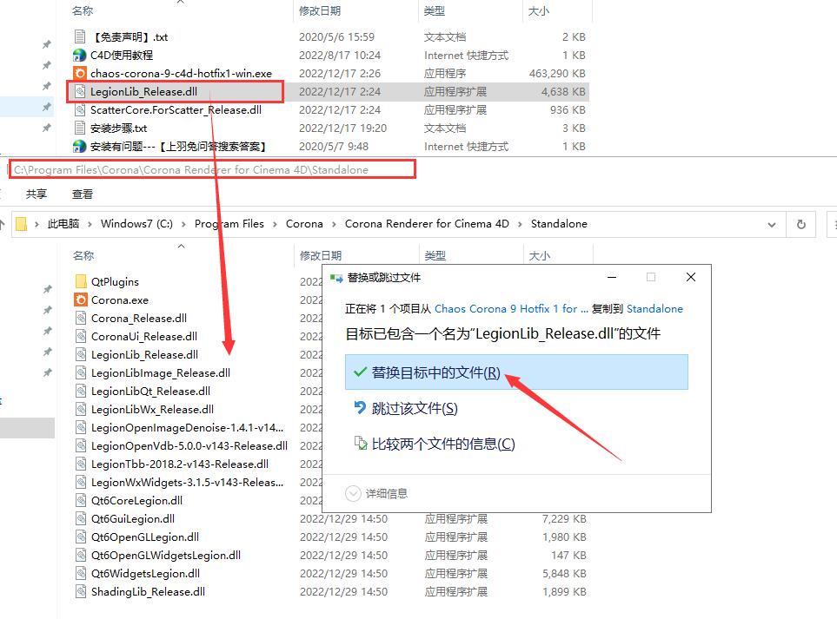
Task: Select the LegionWxWidgets-3.1.5 dll icon
Action: pos(81,482)
